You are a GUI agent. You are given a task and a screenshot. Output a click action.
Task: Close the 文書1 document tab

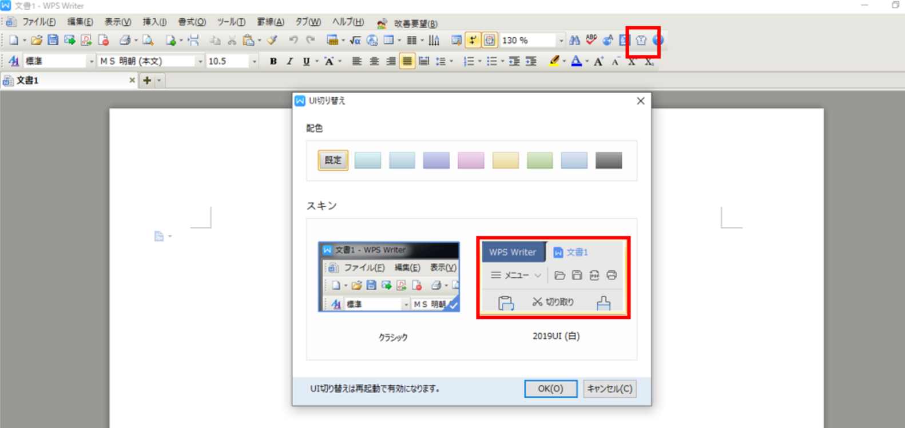pos(132,81)
